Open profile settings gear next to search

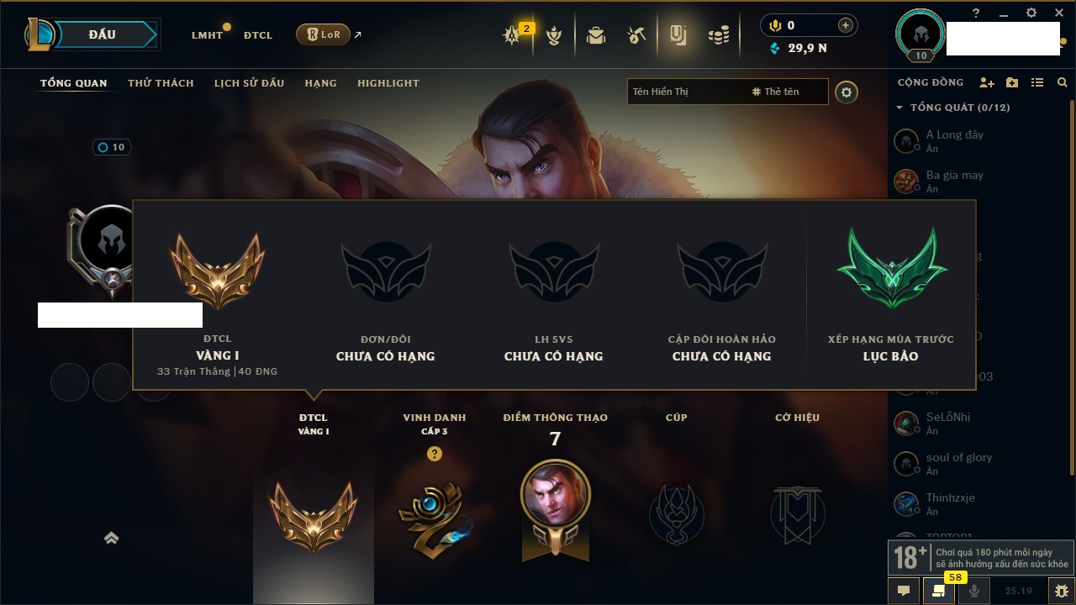coord(847,92)
